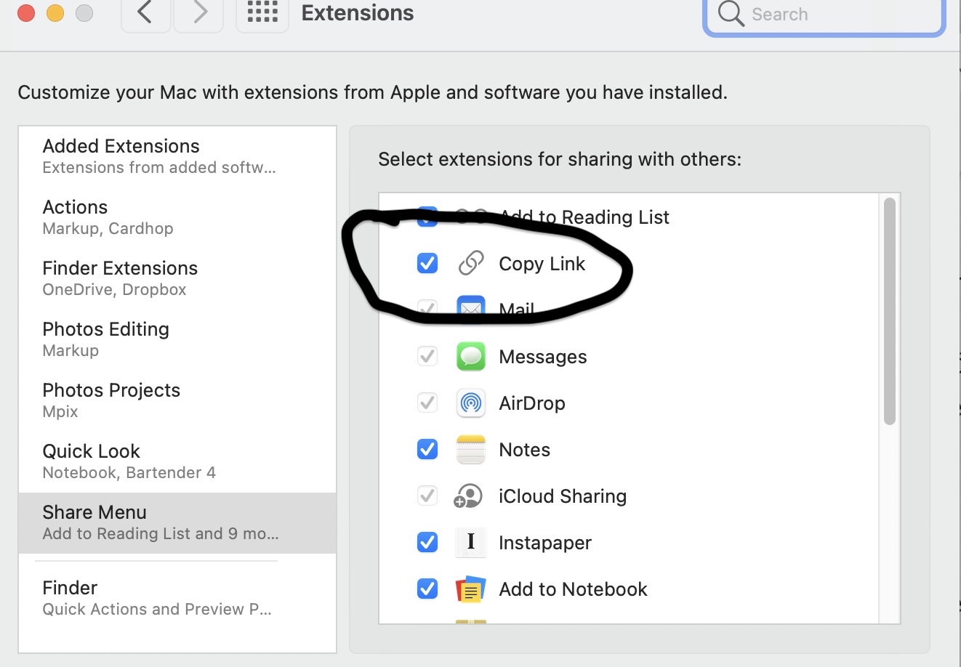The image size is (961, 667).
Task: Click the Add to Reading List label
Action: pyautogui.click(x=584, y=217)
